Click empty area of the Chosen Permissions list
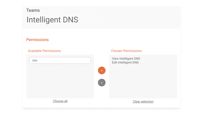The height and width of the screenshot is (116, 202). point(143,81)
